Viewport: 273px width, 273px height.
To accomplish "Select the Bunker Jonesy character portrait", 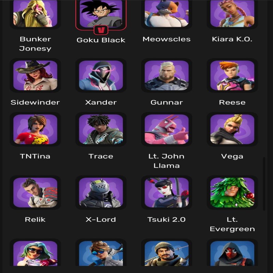I will [x=35, y=13].
